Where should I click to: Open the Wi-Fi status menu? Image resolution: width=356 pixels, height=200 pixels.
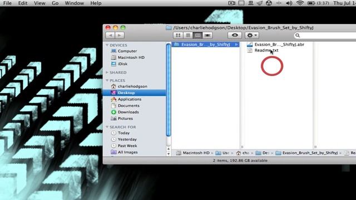click(x=300, y=3)
